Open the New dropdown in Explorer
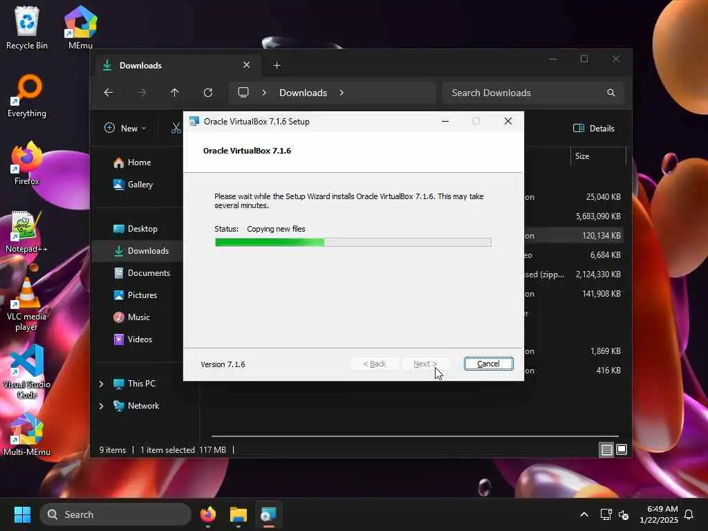The width and height of the screenshot is (708, 531). click(126, 128)
